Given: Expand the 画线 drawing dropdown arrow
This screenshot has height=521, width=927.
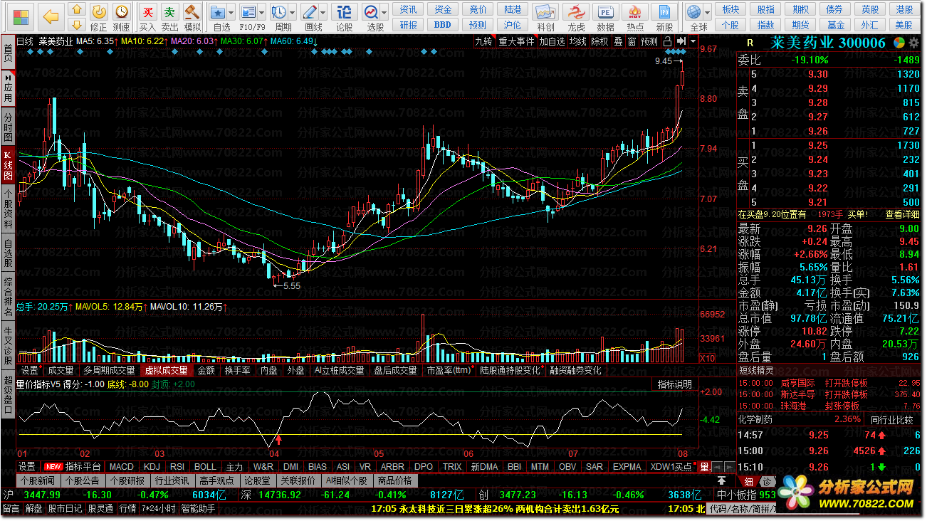Looking at the screenshot, I should click(x=324, y=13).
